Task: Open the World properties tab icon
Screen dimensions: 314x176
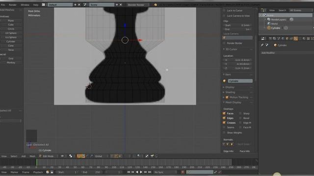Action: [283, 39]
